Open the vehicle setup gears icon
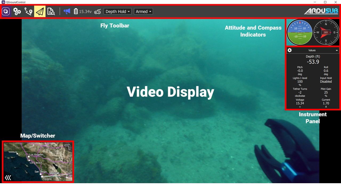 click(x=17, y=11)
